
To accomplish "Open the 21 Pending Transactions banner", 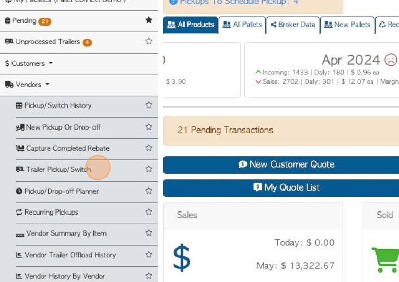I will tap(281, 131).
